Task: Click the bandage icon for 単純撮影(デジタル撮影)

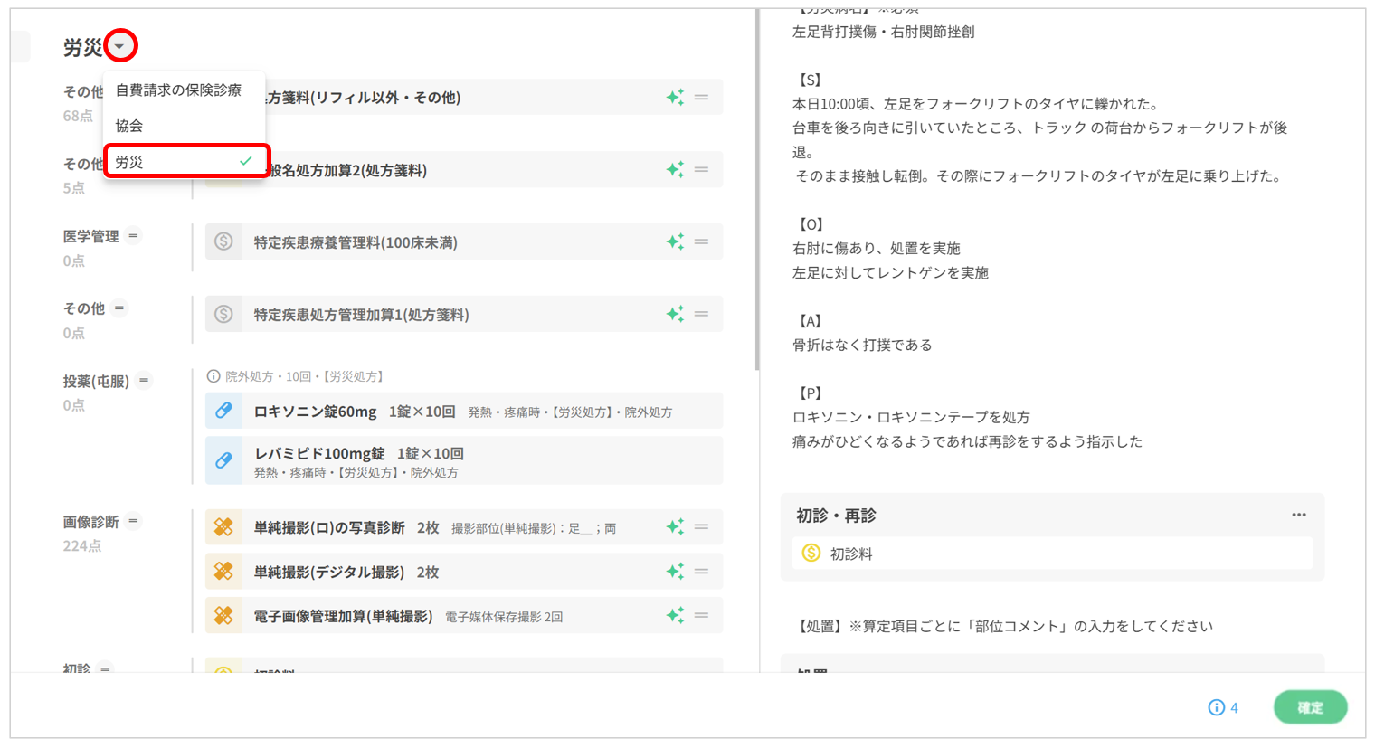Action: [x=223, y=572]
